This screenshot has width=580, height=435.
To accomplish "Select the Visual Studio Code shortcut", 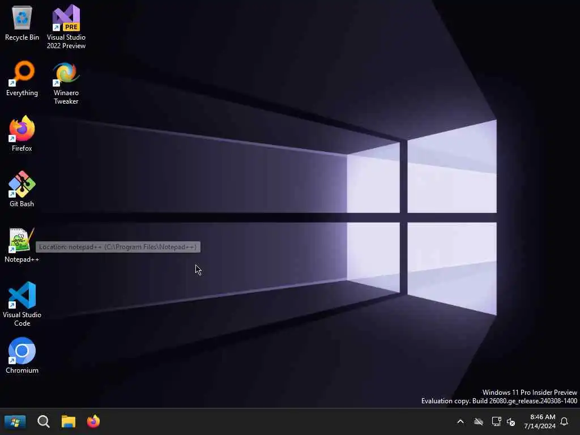I will tap(22, 304).
